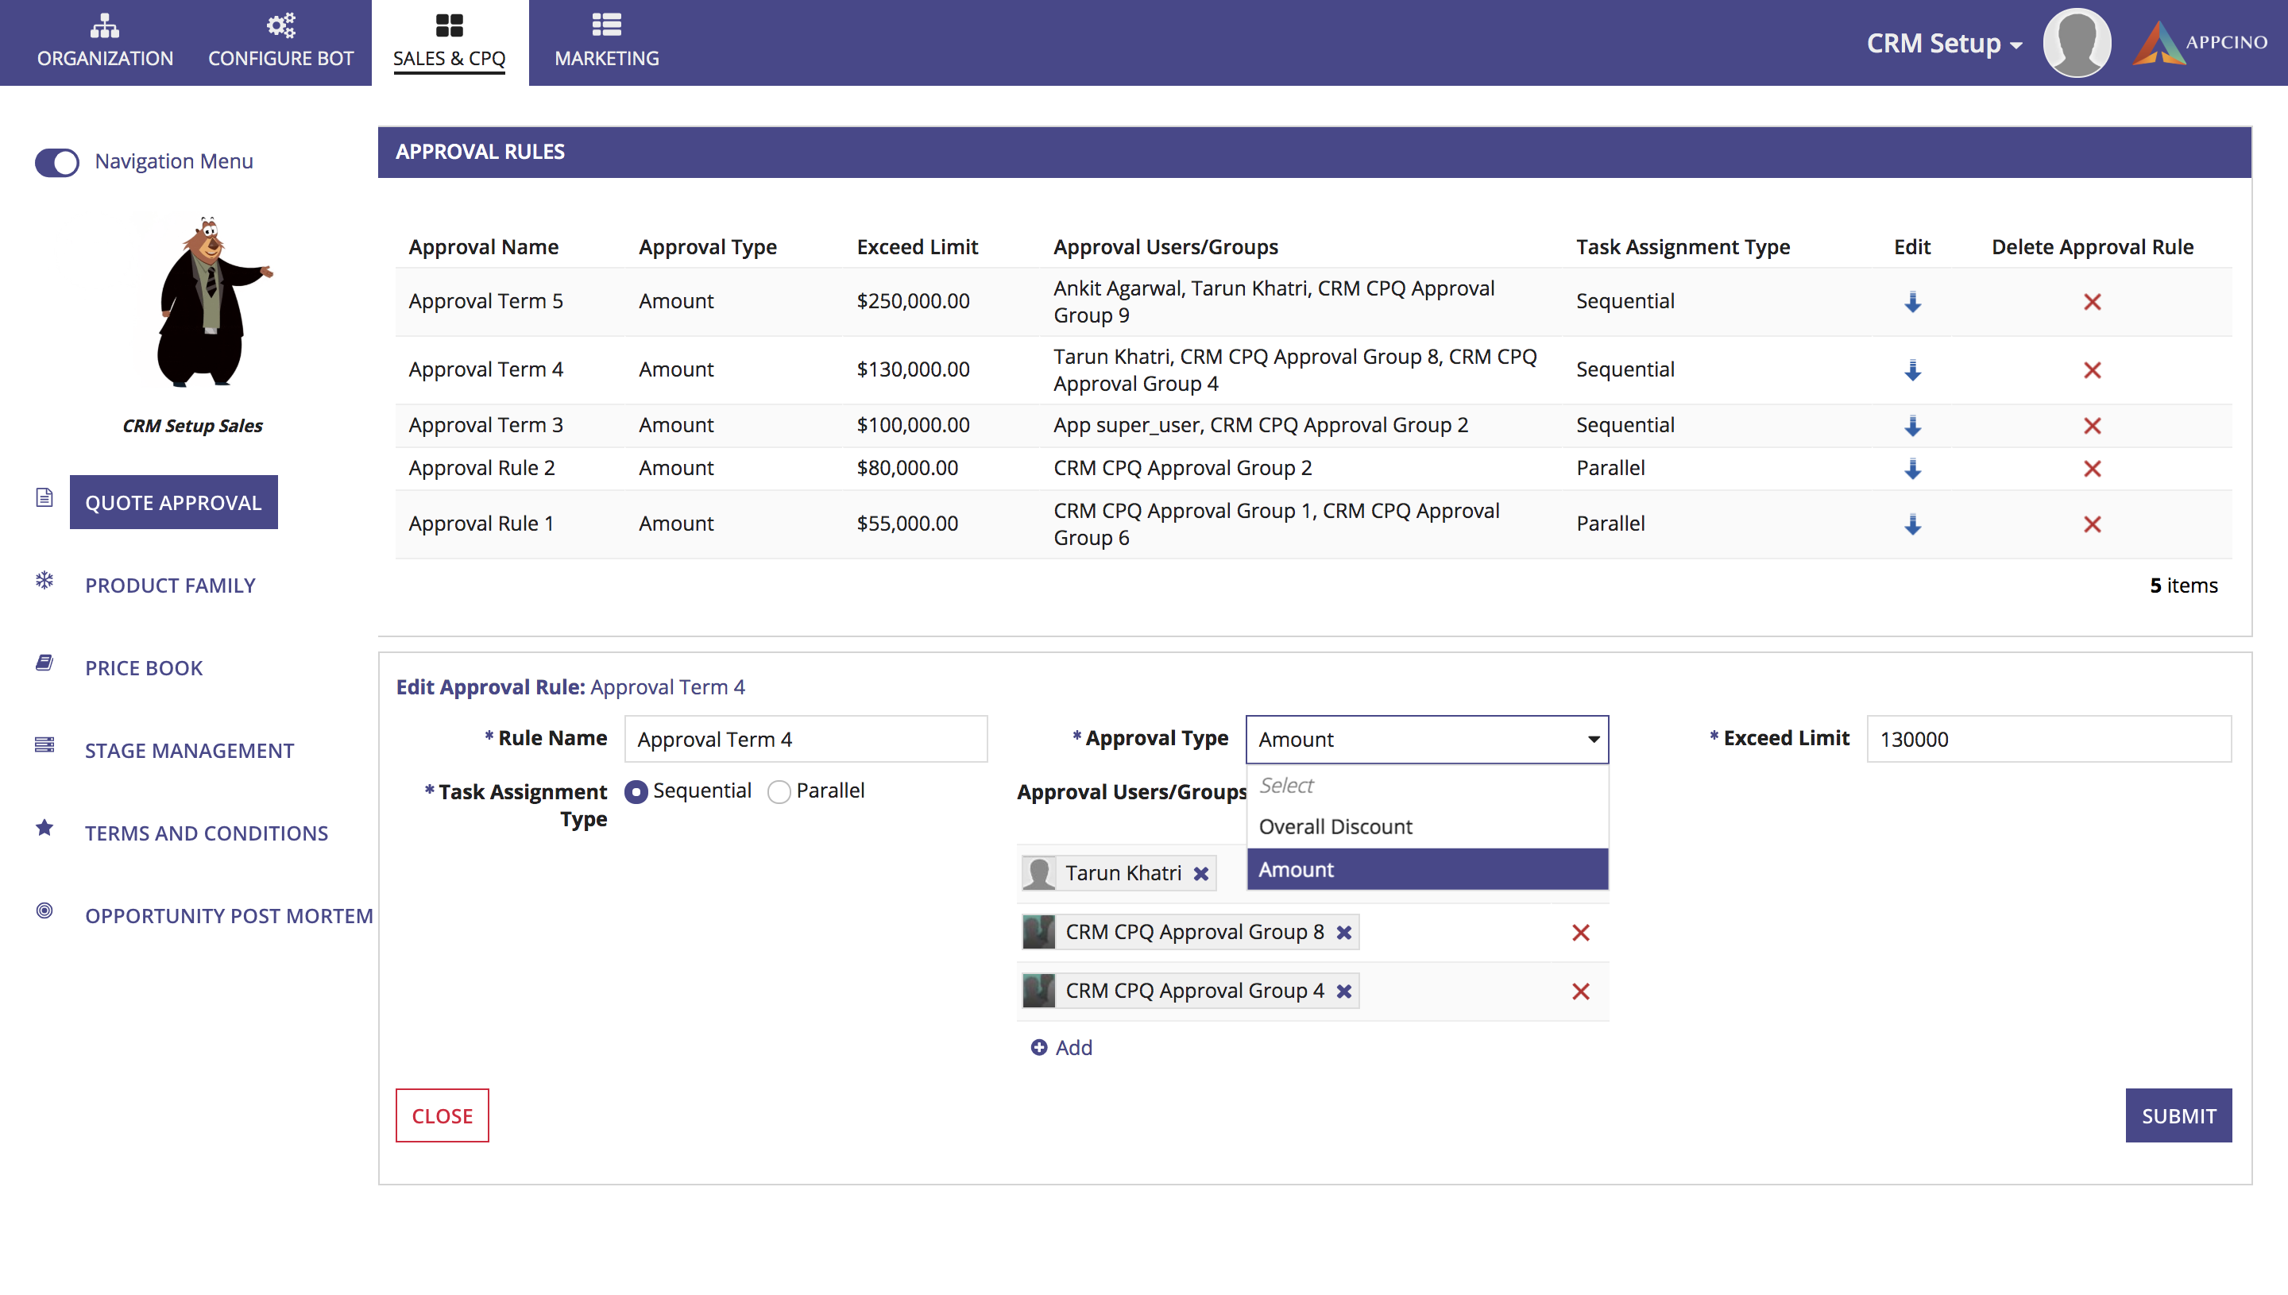Remove CRM CPQ Approval Group 4 chip
Image resolution: width=2288 pixels, height=1295 pixels.
(x=1343, y=991)
